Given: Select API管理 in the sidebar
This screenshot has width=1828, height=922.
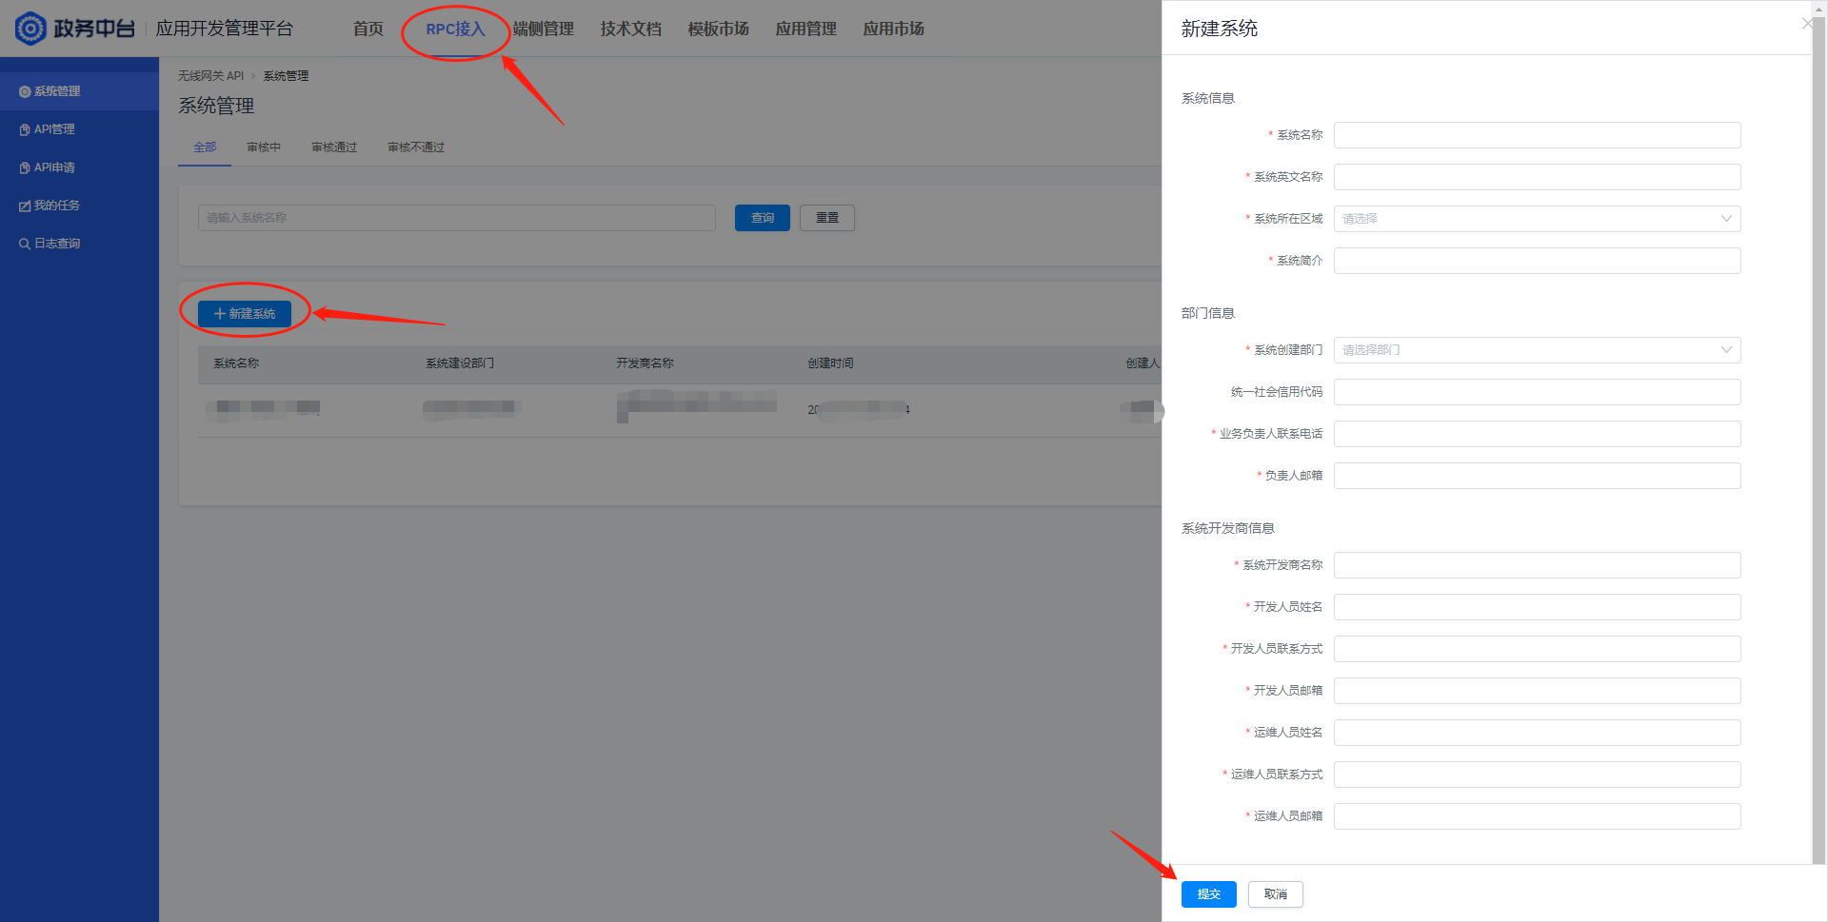Looking at the screenshot, I should pyautogui.click(x=79, y=129).
